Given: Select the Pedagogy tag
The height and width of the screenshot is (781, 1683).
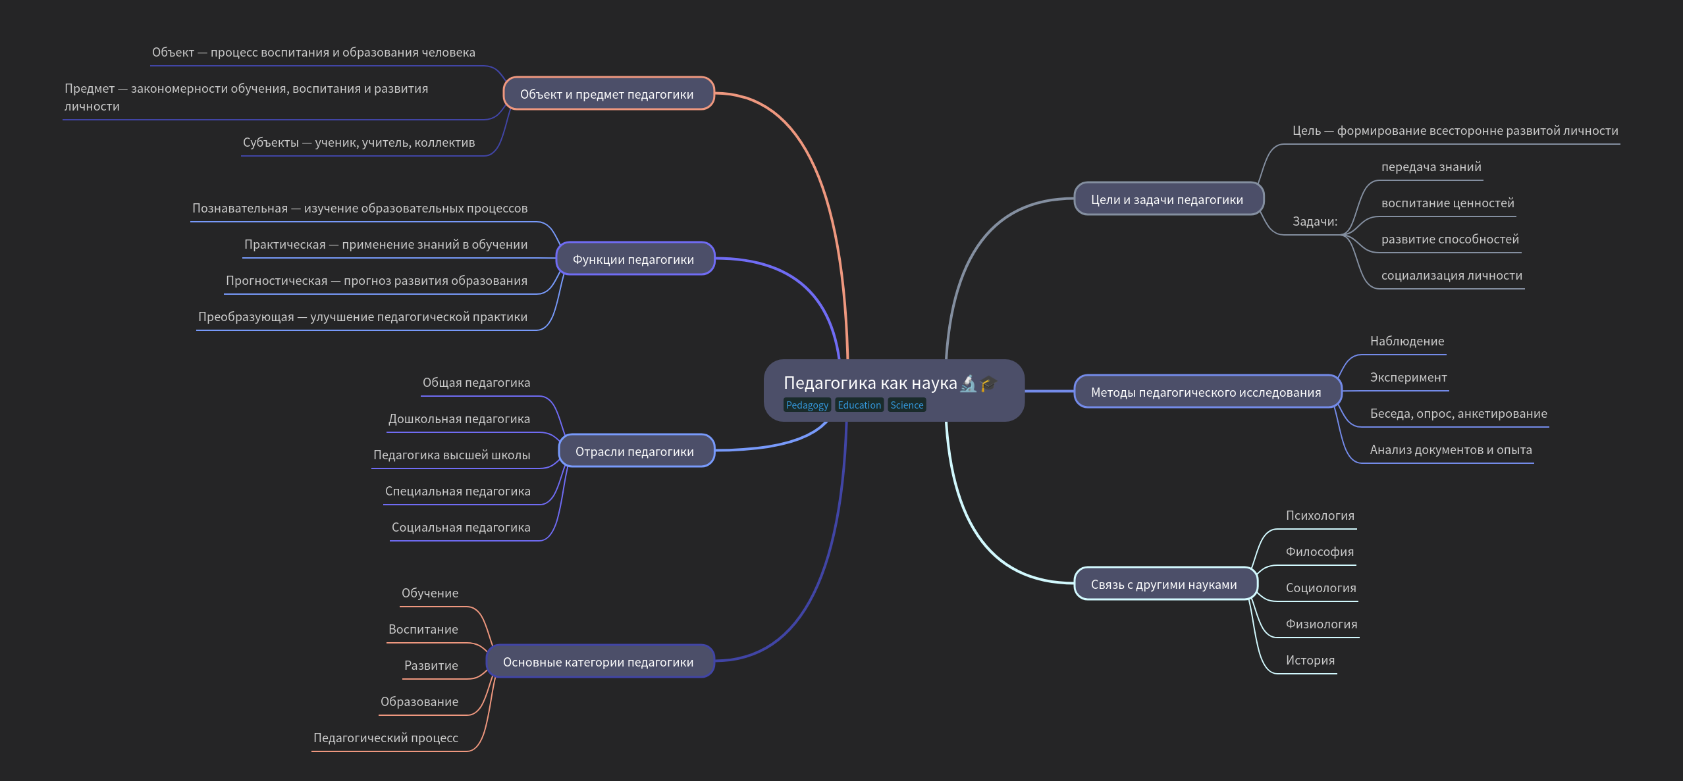Looking at the screenshot, I should click(x=807, y=405).
